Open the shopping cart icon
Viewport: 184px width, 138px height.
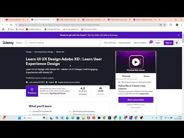point(150,43)
